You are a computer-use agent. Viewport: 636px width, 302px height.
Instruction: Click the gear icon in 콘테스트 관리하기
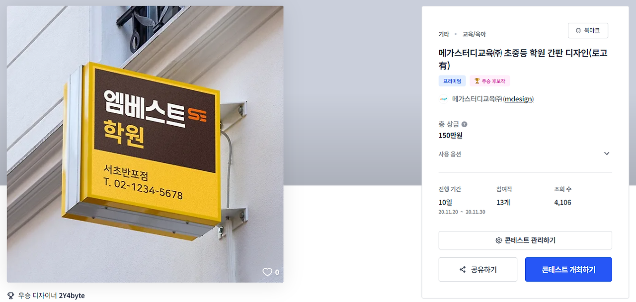pos(499,240)
